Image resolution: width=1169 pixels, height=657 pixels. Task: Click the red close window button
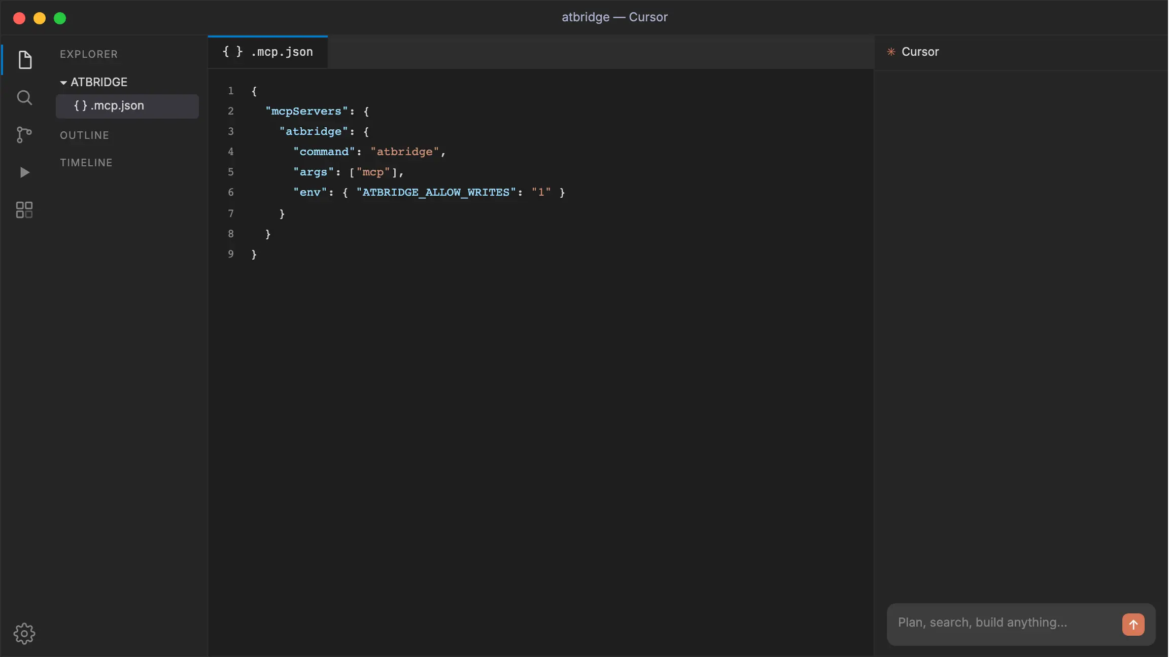(x=19, y=18)
